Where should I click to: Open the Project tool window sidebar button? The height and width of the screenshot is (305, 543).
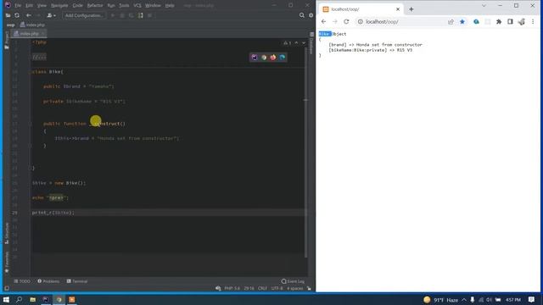(7, 40)
